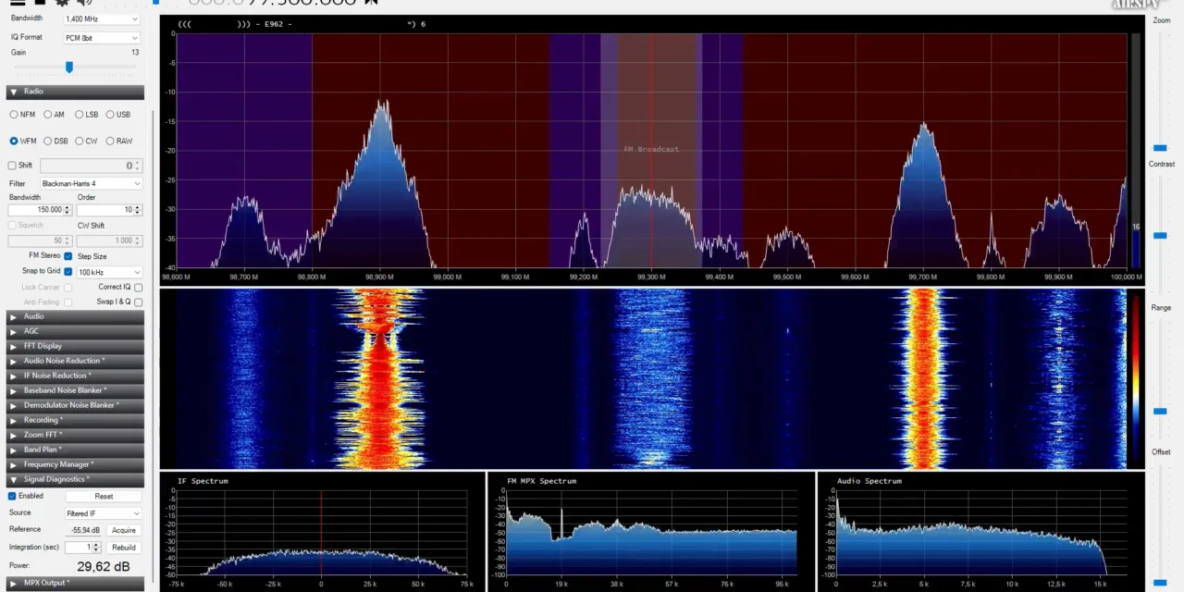Expand the Zoom FFT panel
The image size is (1184, 592).
[75, 435]
